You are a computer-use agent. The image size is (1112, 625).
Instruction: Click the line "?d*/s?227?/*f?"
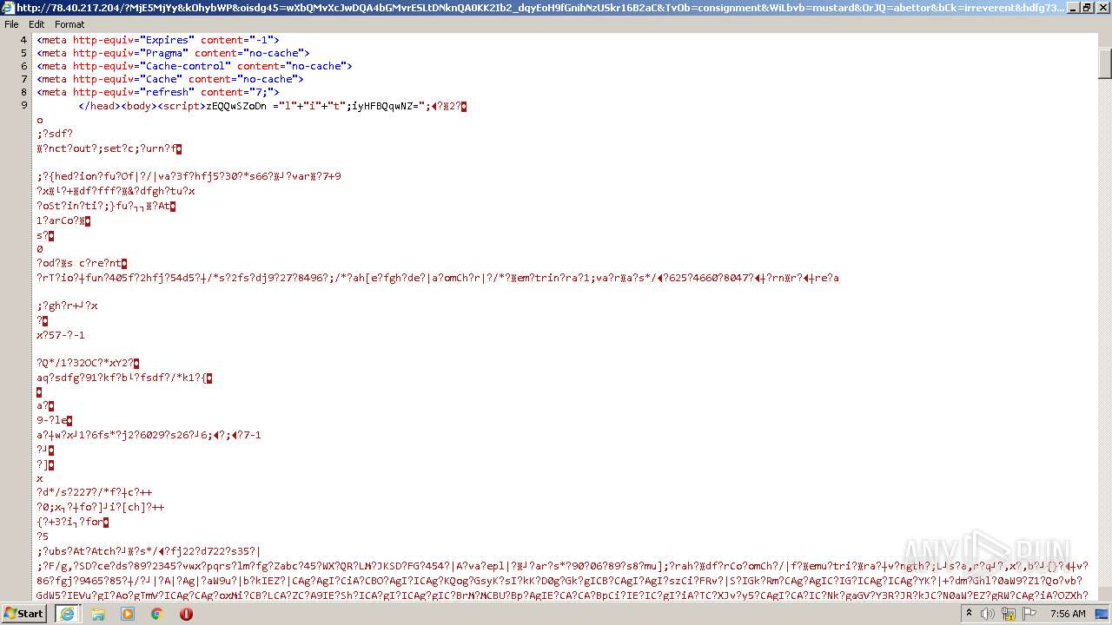coord(95,492)
